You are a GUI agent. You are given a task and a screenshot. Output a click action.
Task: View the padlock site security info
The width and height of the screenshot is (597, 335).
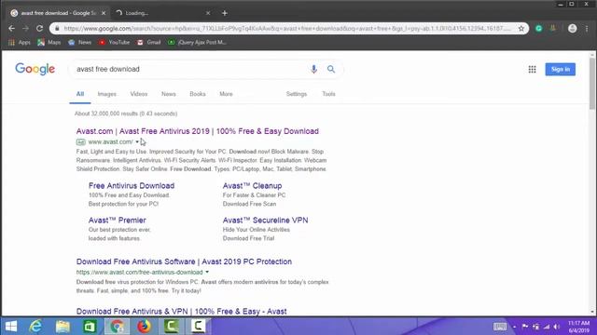point(57,29)
